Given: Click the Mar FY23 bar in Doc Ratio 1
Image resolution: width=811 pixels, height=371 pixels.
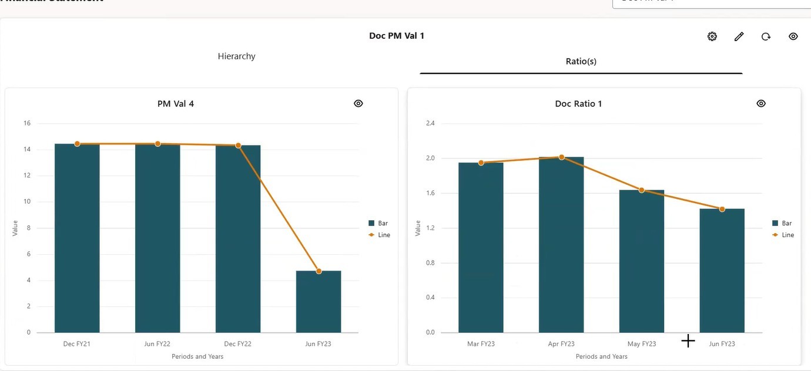Looking at the screenshot, I should click(481, 248).
